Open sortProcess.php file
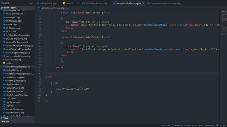The height and width of the screenshot is (127, 227). pos(13,102)
